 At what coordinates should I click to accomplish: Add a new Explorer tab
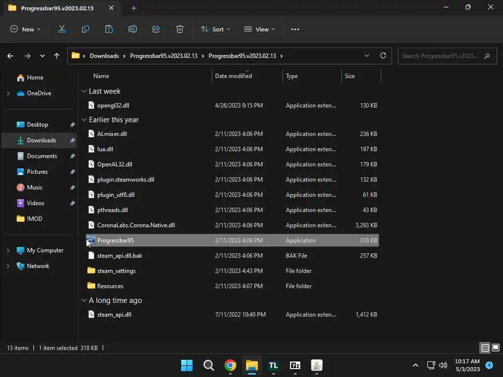(134, 8)
